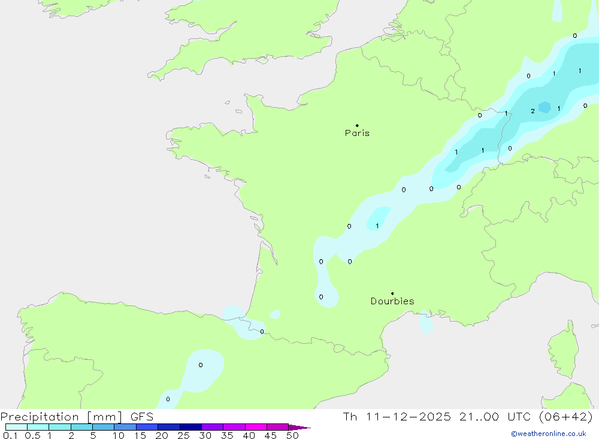Pick the 40–45 mm legend color swatch

point(256,427)
